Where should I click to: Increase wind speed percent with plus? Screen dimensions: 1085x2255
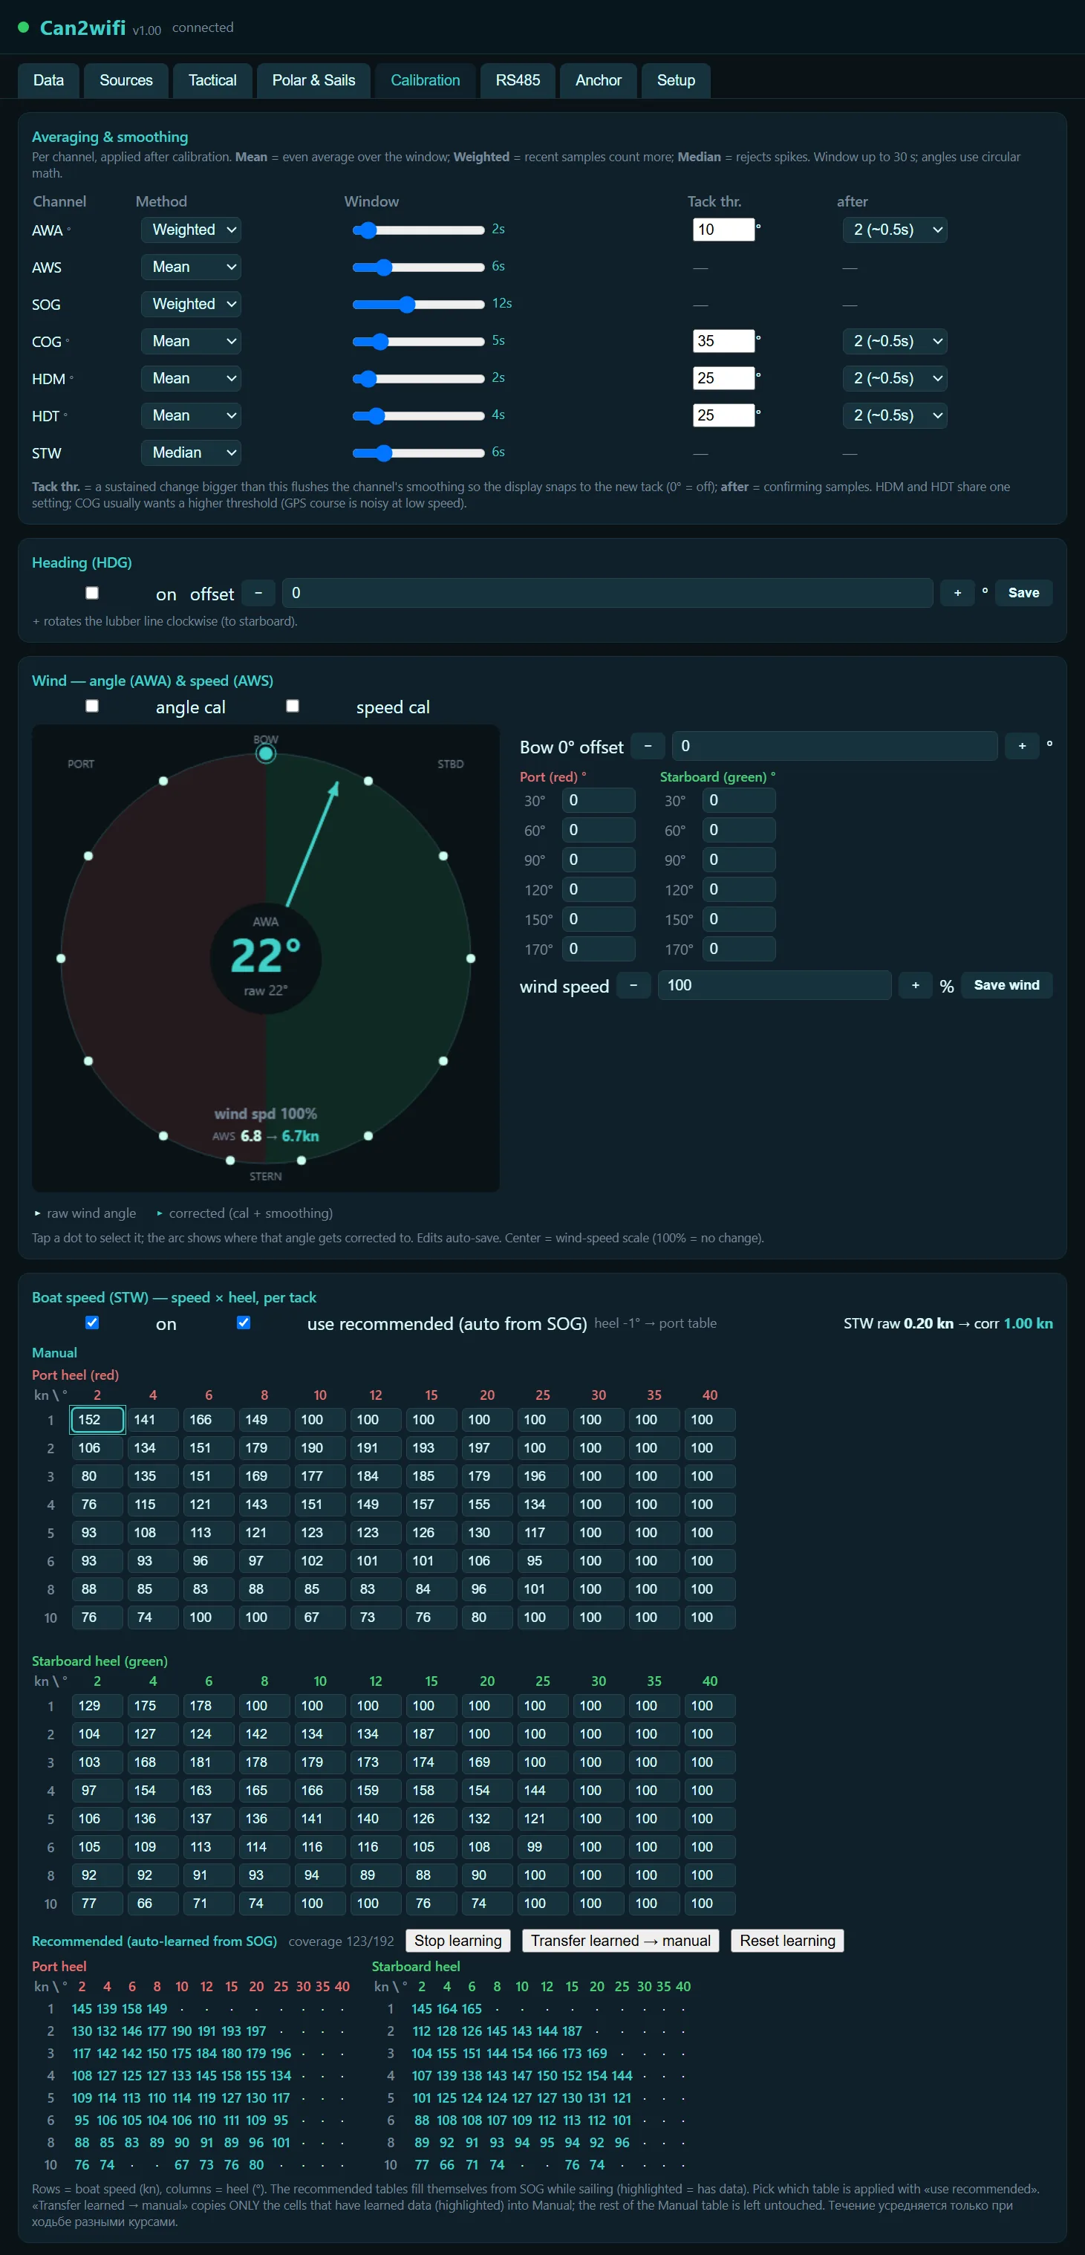coord(915,986)
